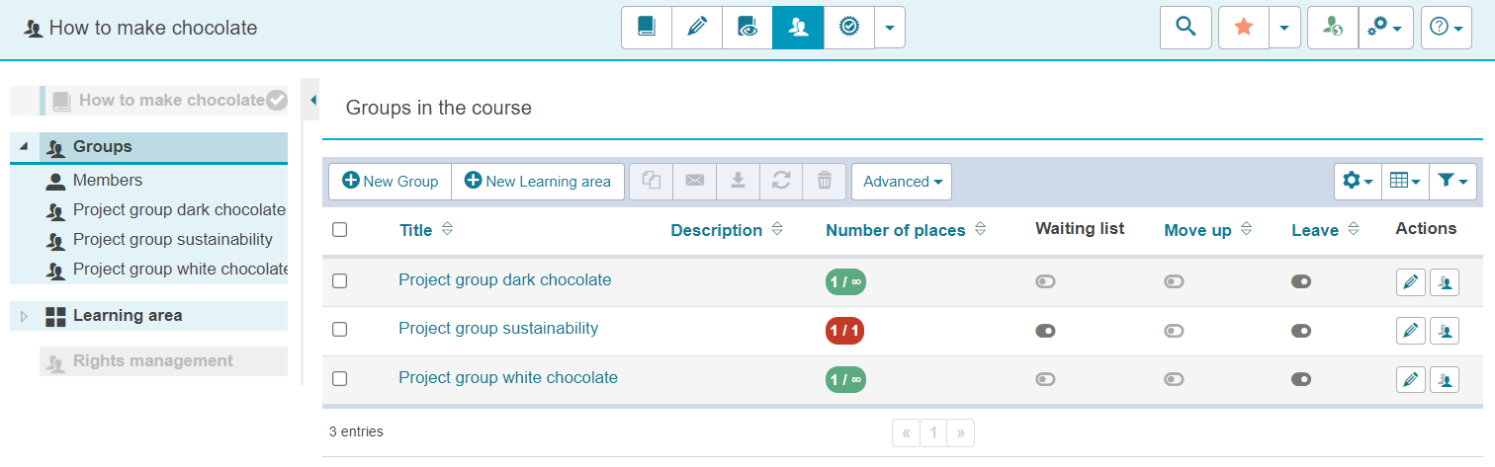Select the Project group sustainability checkbox
Viewport: 1495px width, 467px height.
(340, 330)
